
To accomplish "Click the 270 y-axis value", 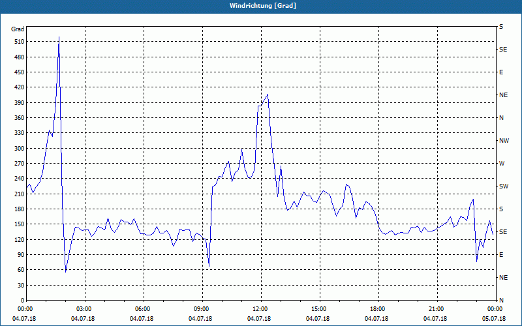I will tap(20, 164).
